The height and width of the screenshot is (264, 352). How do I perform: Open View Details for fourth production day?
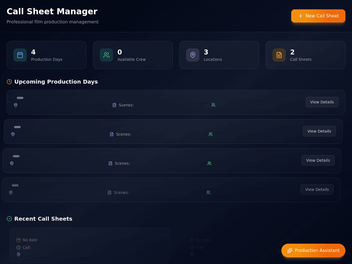point(317,189)
